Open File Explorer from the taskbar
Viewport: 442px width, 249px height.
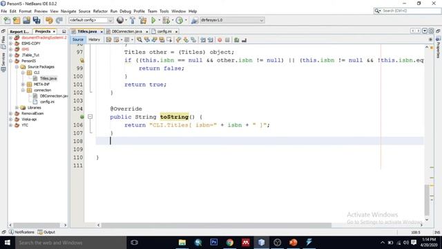click(x=182, y=242)
